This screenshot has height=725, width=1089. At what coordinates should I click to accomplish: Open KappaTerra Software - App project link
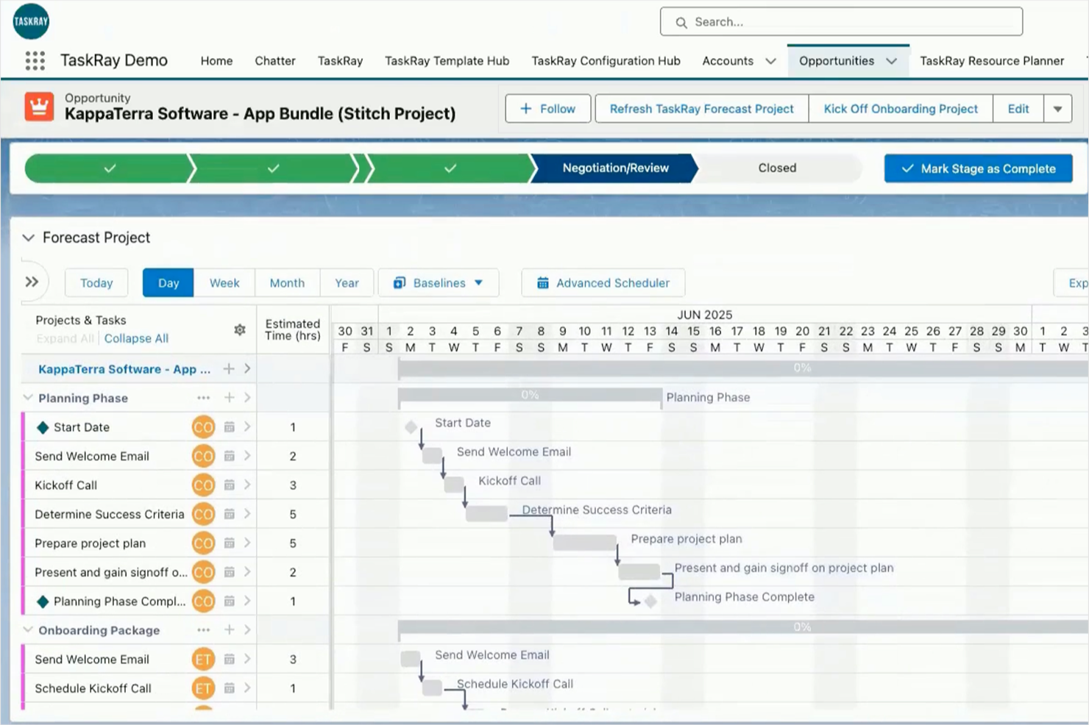(124, 369)
